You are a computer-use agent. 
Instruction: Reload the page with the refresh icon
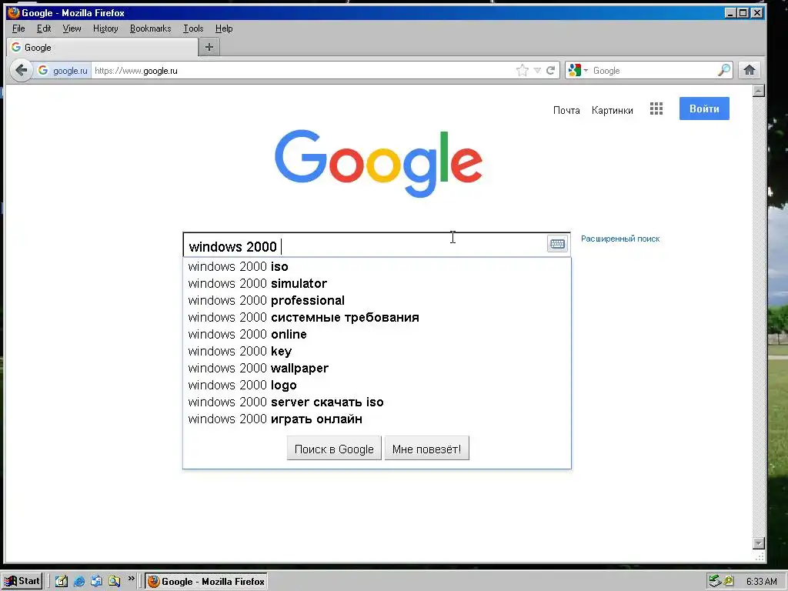pyautogui.click(x=551, y=70)
